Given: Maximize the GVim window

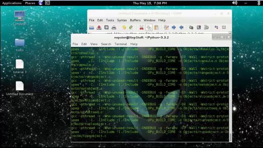Looking at the screenshot, I should (222, 14).
